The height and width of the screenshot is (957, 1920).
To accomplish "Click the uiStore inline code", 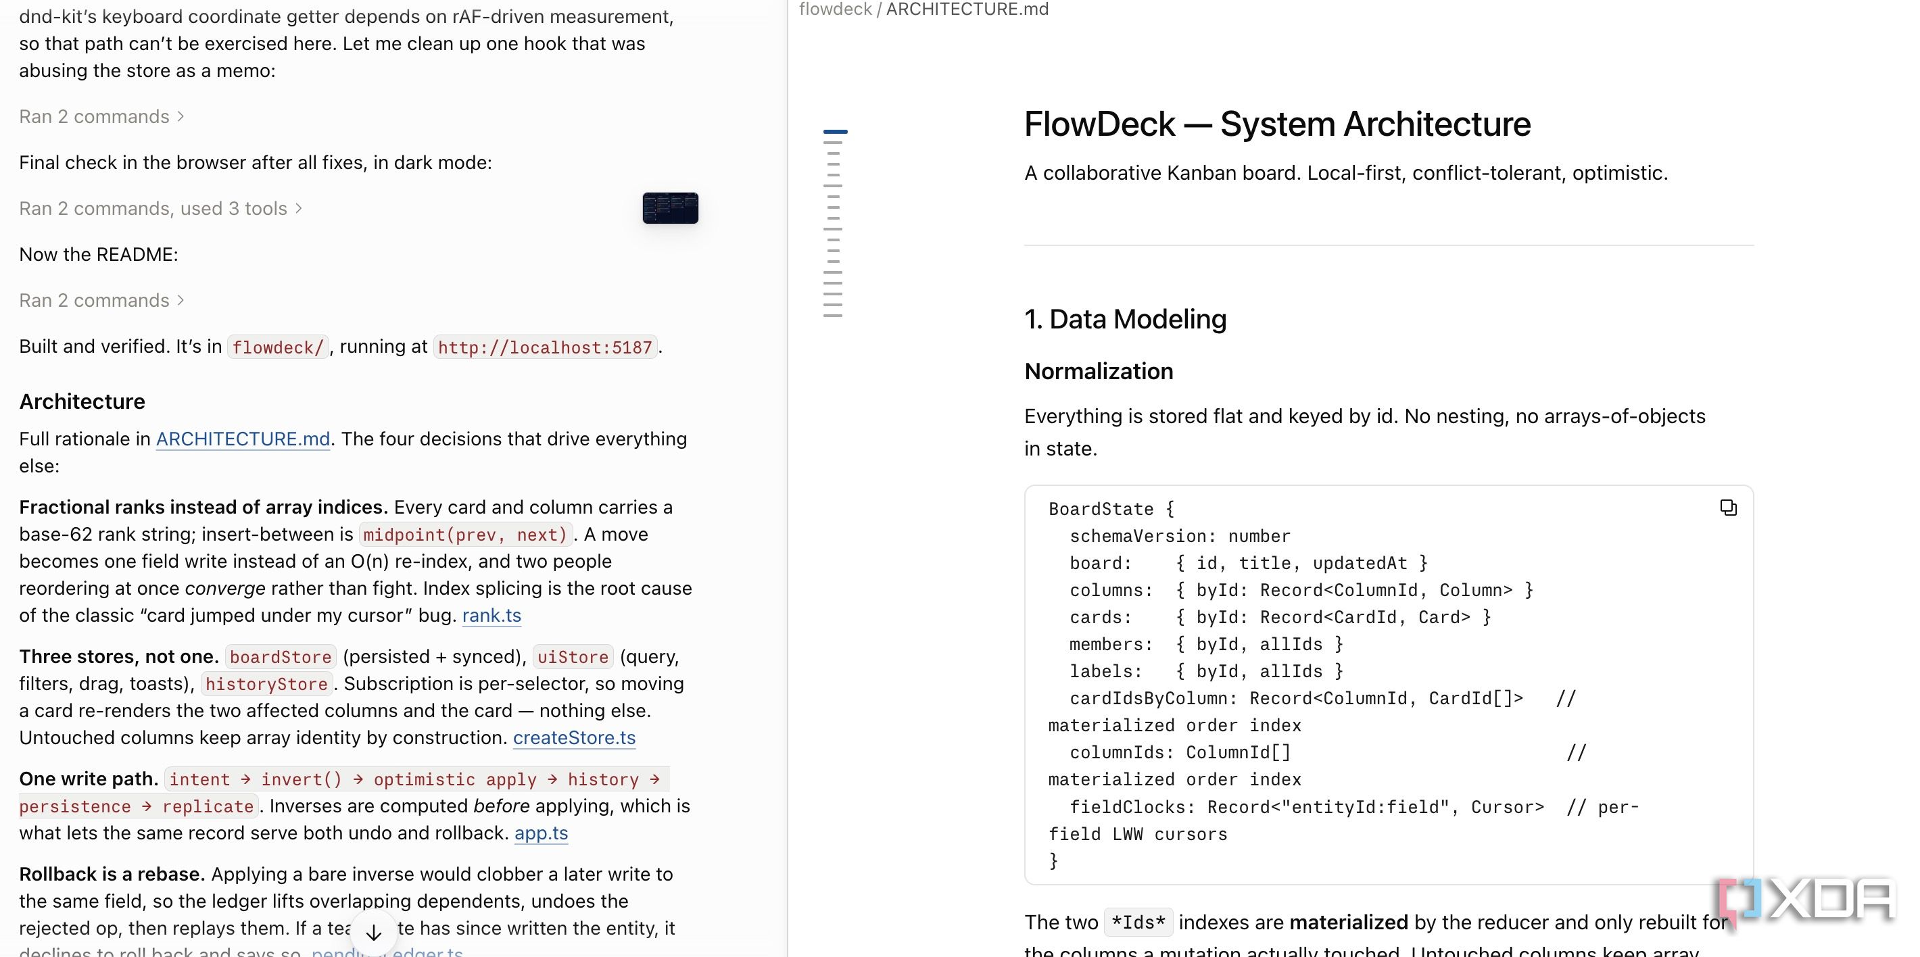I will click(573, 658).
